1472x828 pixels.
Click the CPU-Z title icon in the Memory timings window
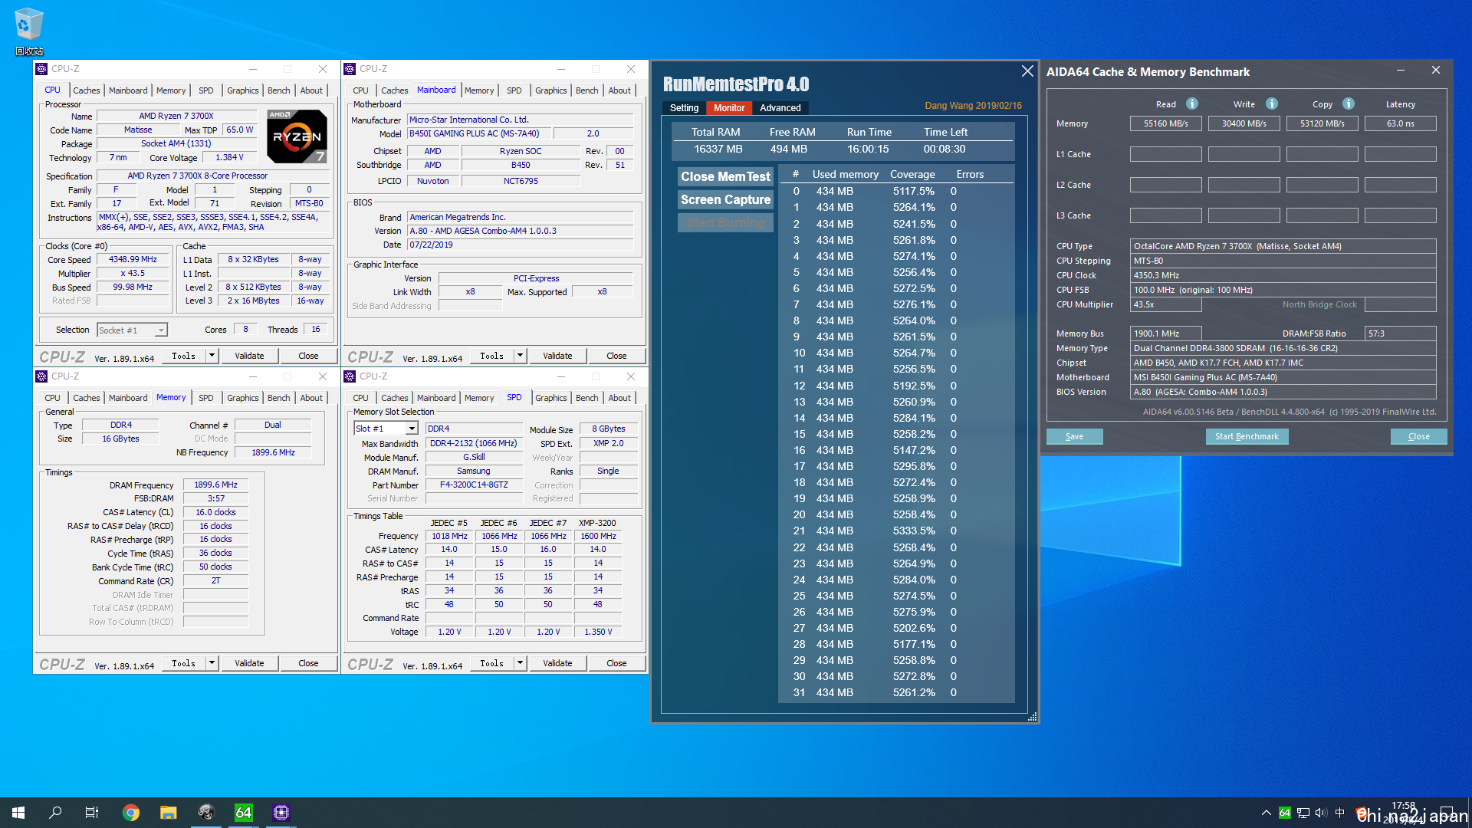click(41, 376)
